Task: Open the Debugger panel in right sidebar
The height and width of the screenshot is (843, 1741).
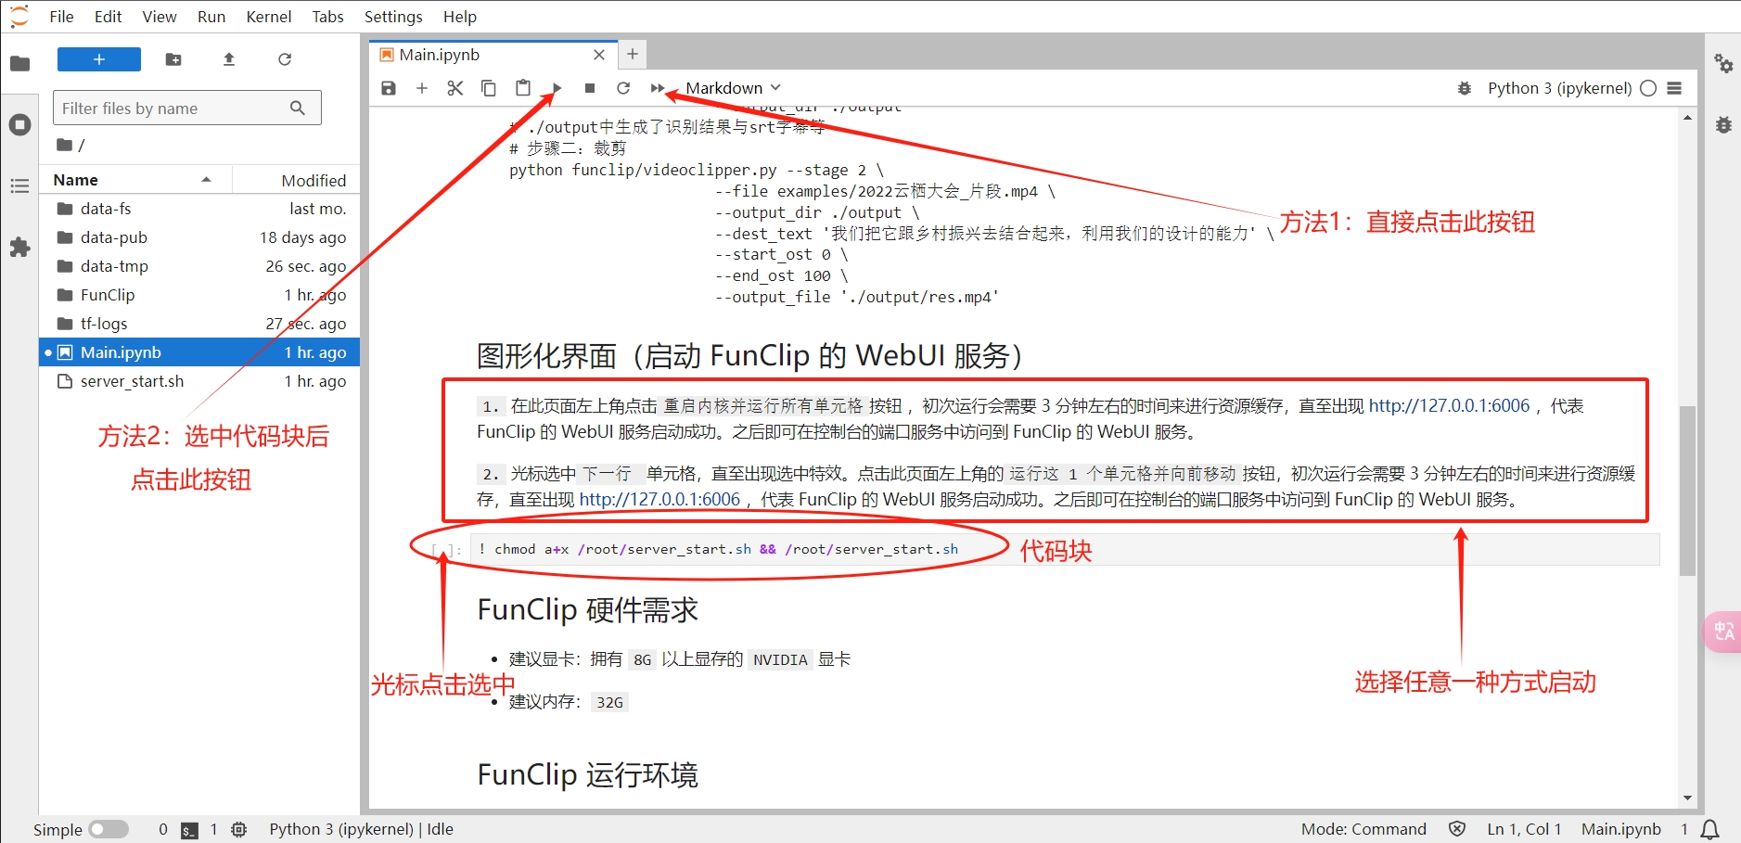Action: 1723,124
